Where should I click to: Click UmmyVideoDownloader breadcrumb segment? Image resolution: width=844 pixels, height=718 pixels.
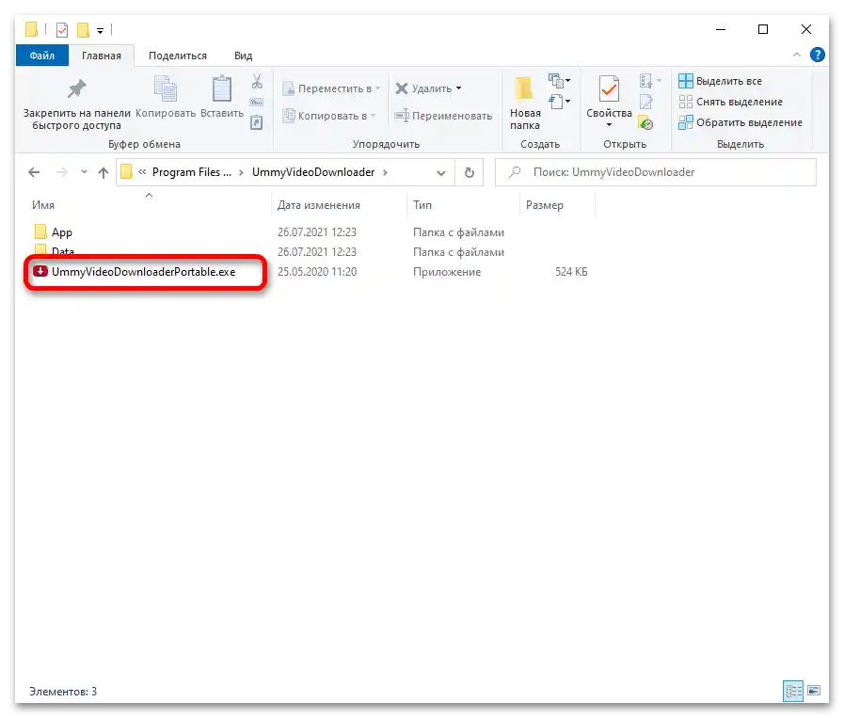[x=313, y=172]
